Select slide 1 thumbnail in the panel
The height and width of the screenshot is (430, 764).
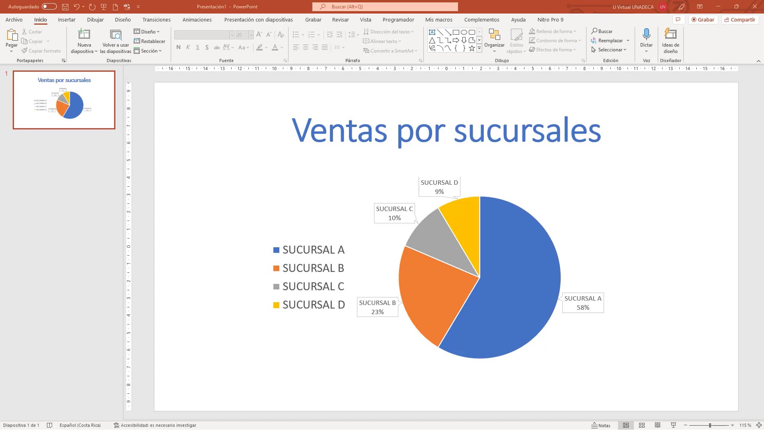coord(64,100)
